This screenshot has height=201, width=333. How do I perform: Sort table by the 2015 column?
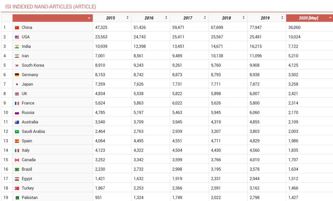[112, 18]
